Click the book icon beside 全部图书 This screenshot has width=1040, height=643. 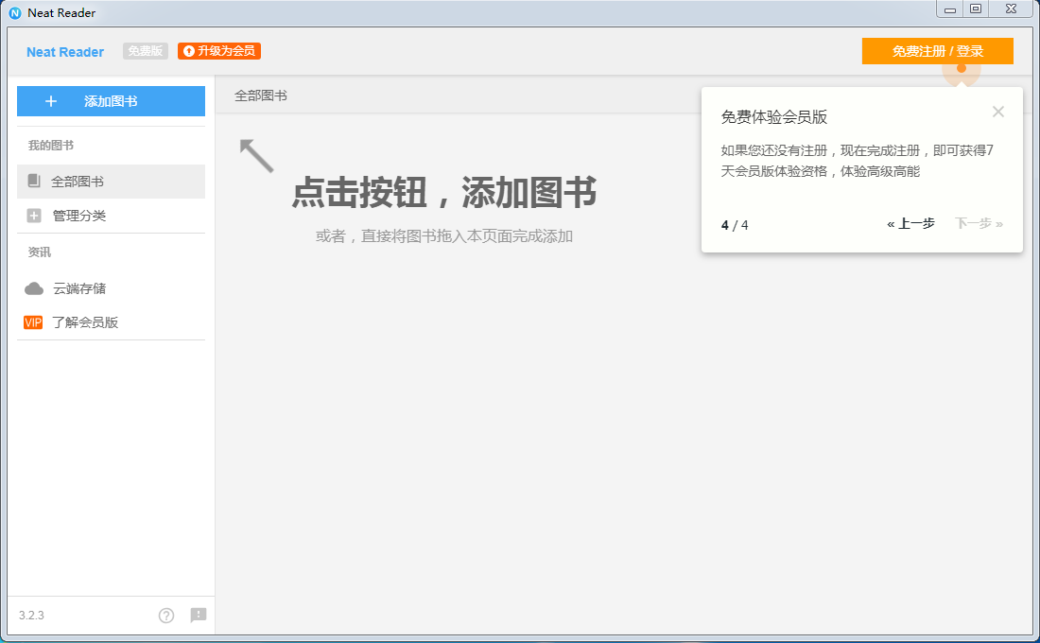(34, 182)
